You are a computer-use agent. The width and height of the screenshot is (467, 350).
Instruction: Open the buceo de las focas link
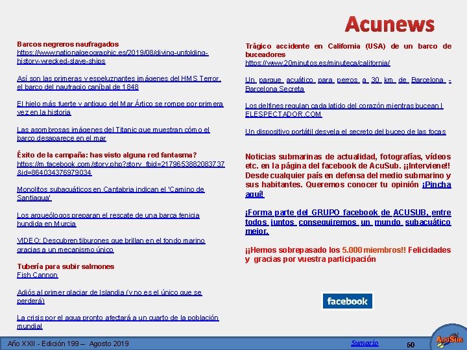346,132
